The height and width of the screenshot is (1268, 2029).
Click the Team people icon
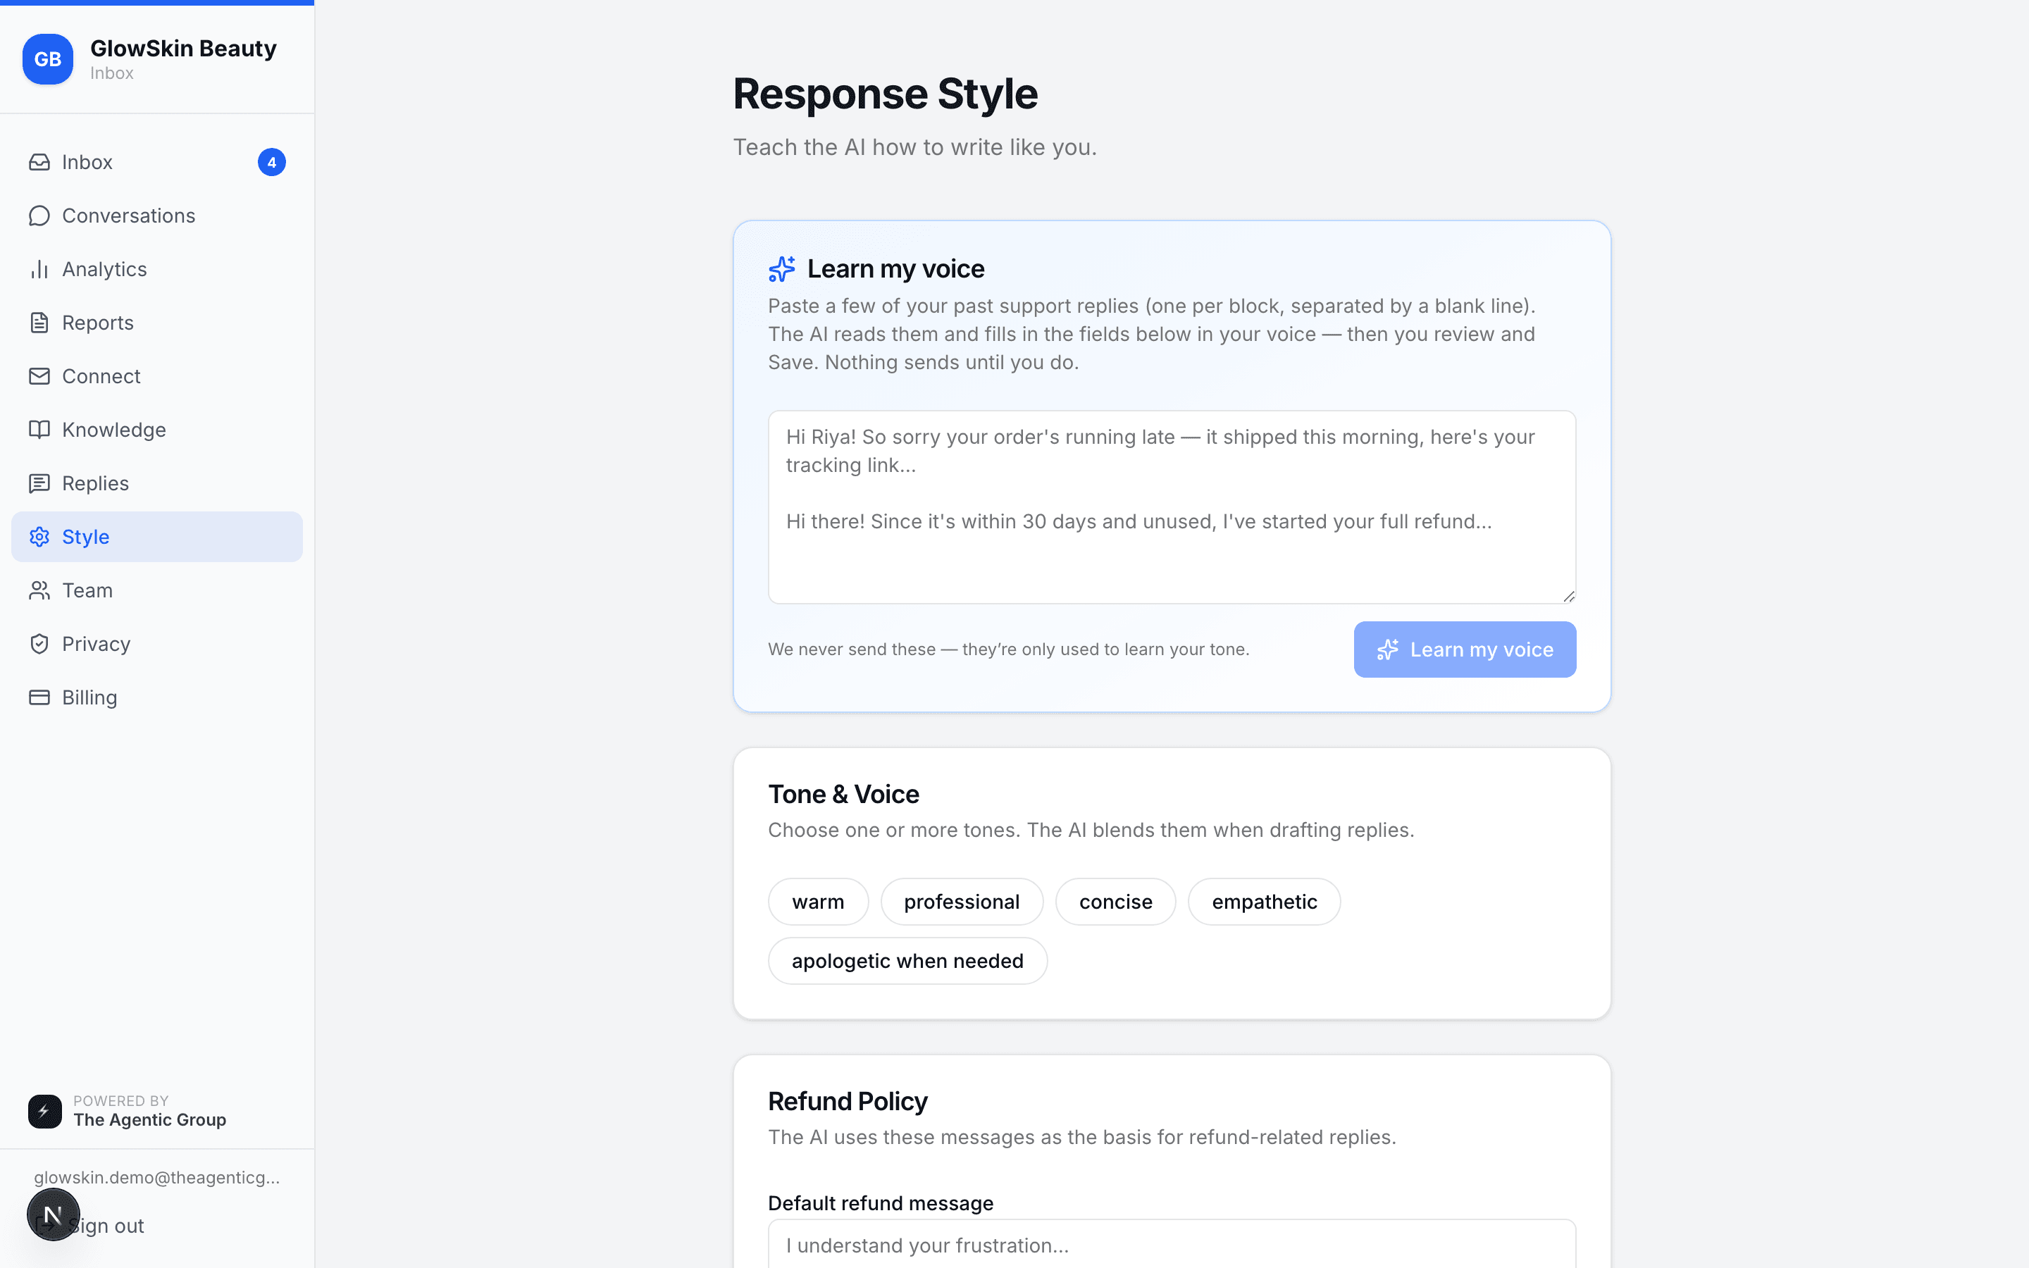click(x=39, y=590)
